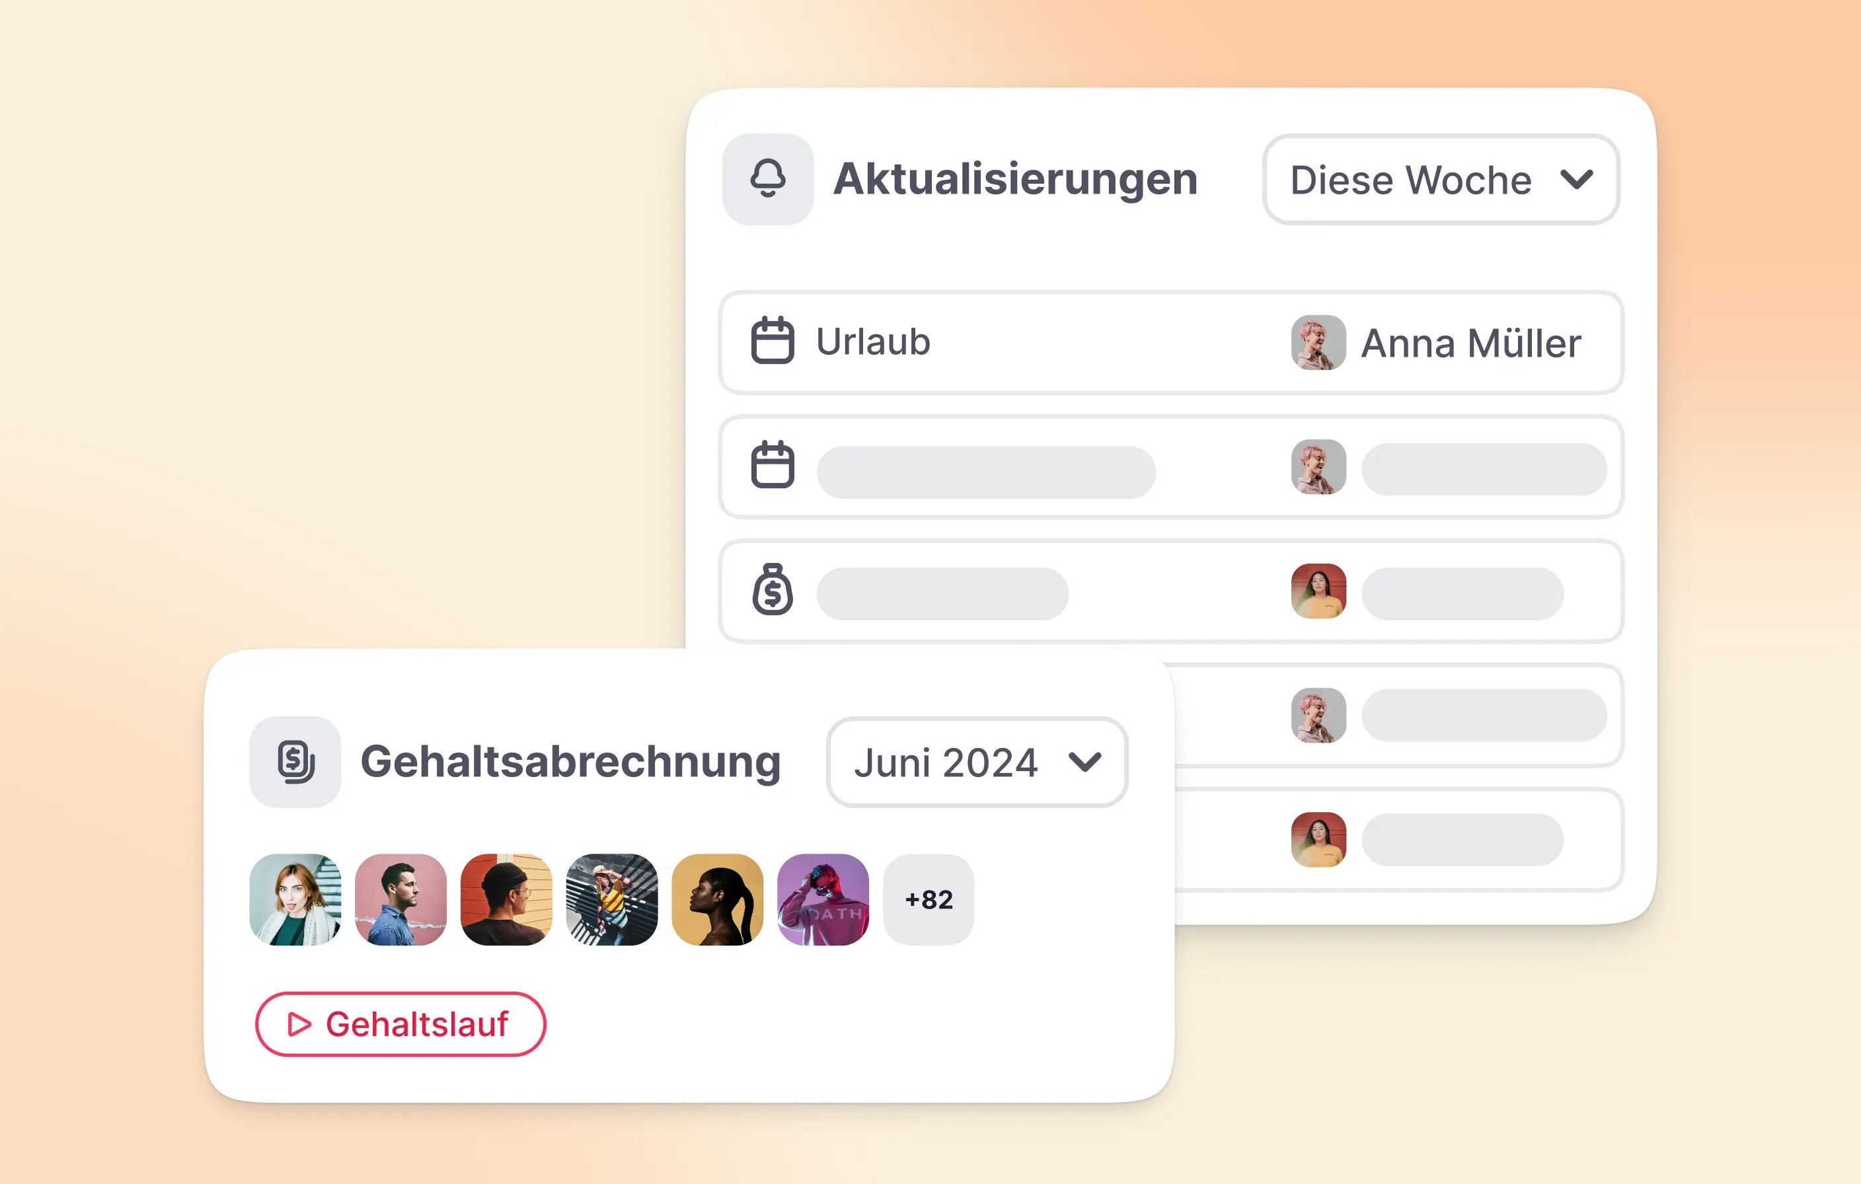Click the play icon inside the Gehaltslauf button
This screenshot has height=1184, width=1861.
pos(299,1024)
